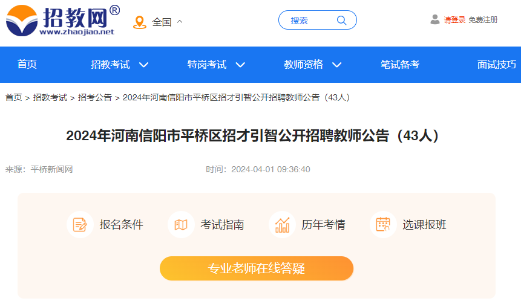Open the 选课报班 calendar icon
521x304 pixels.
[x=383, y=225]
